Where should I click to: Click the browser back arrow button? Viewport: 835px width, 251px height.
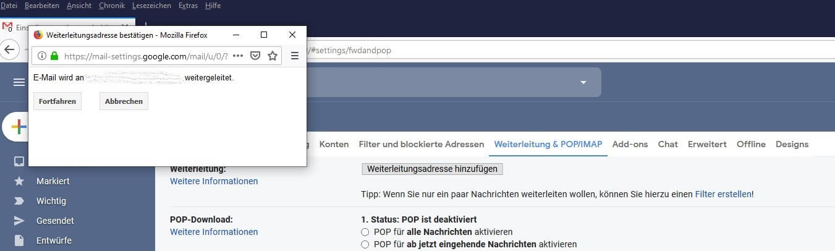click(x=9, y=49)
